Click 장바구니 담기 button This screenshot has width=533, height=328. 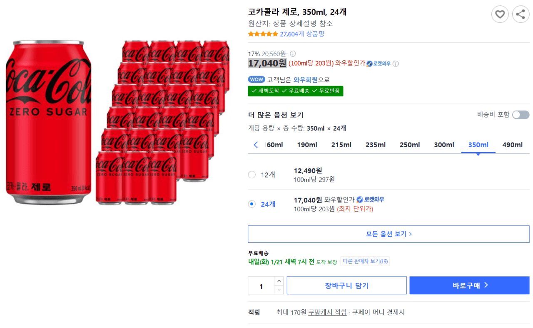(x=346, y=286)
